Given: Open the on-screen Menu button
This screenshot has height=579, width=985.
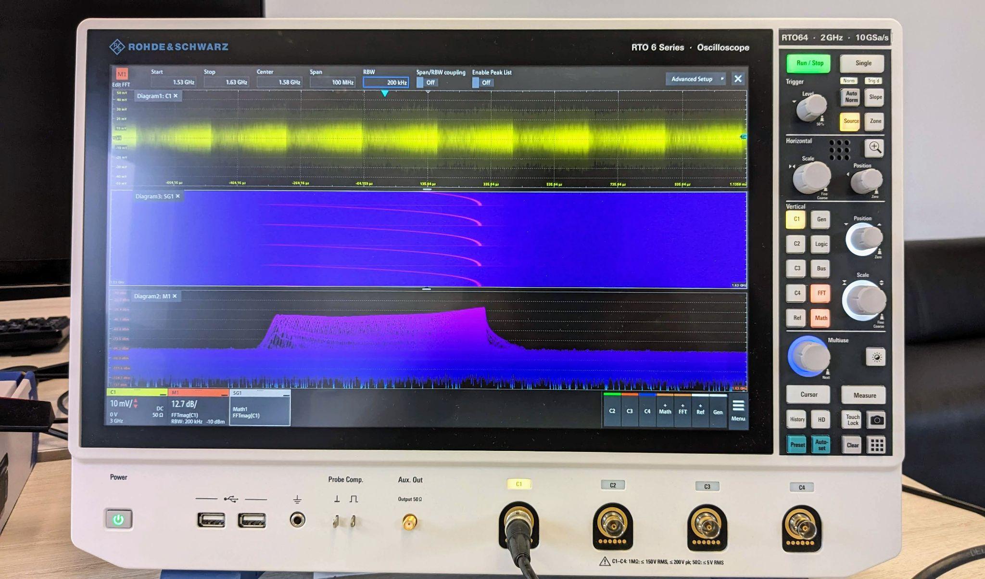Looking at the screenshot, I should coord(738,411).
